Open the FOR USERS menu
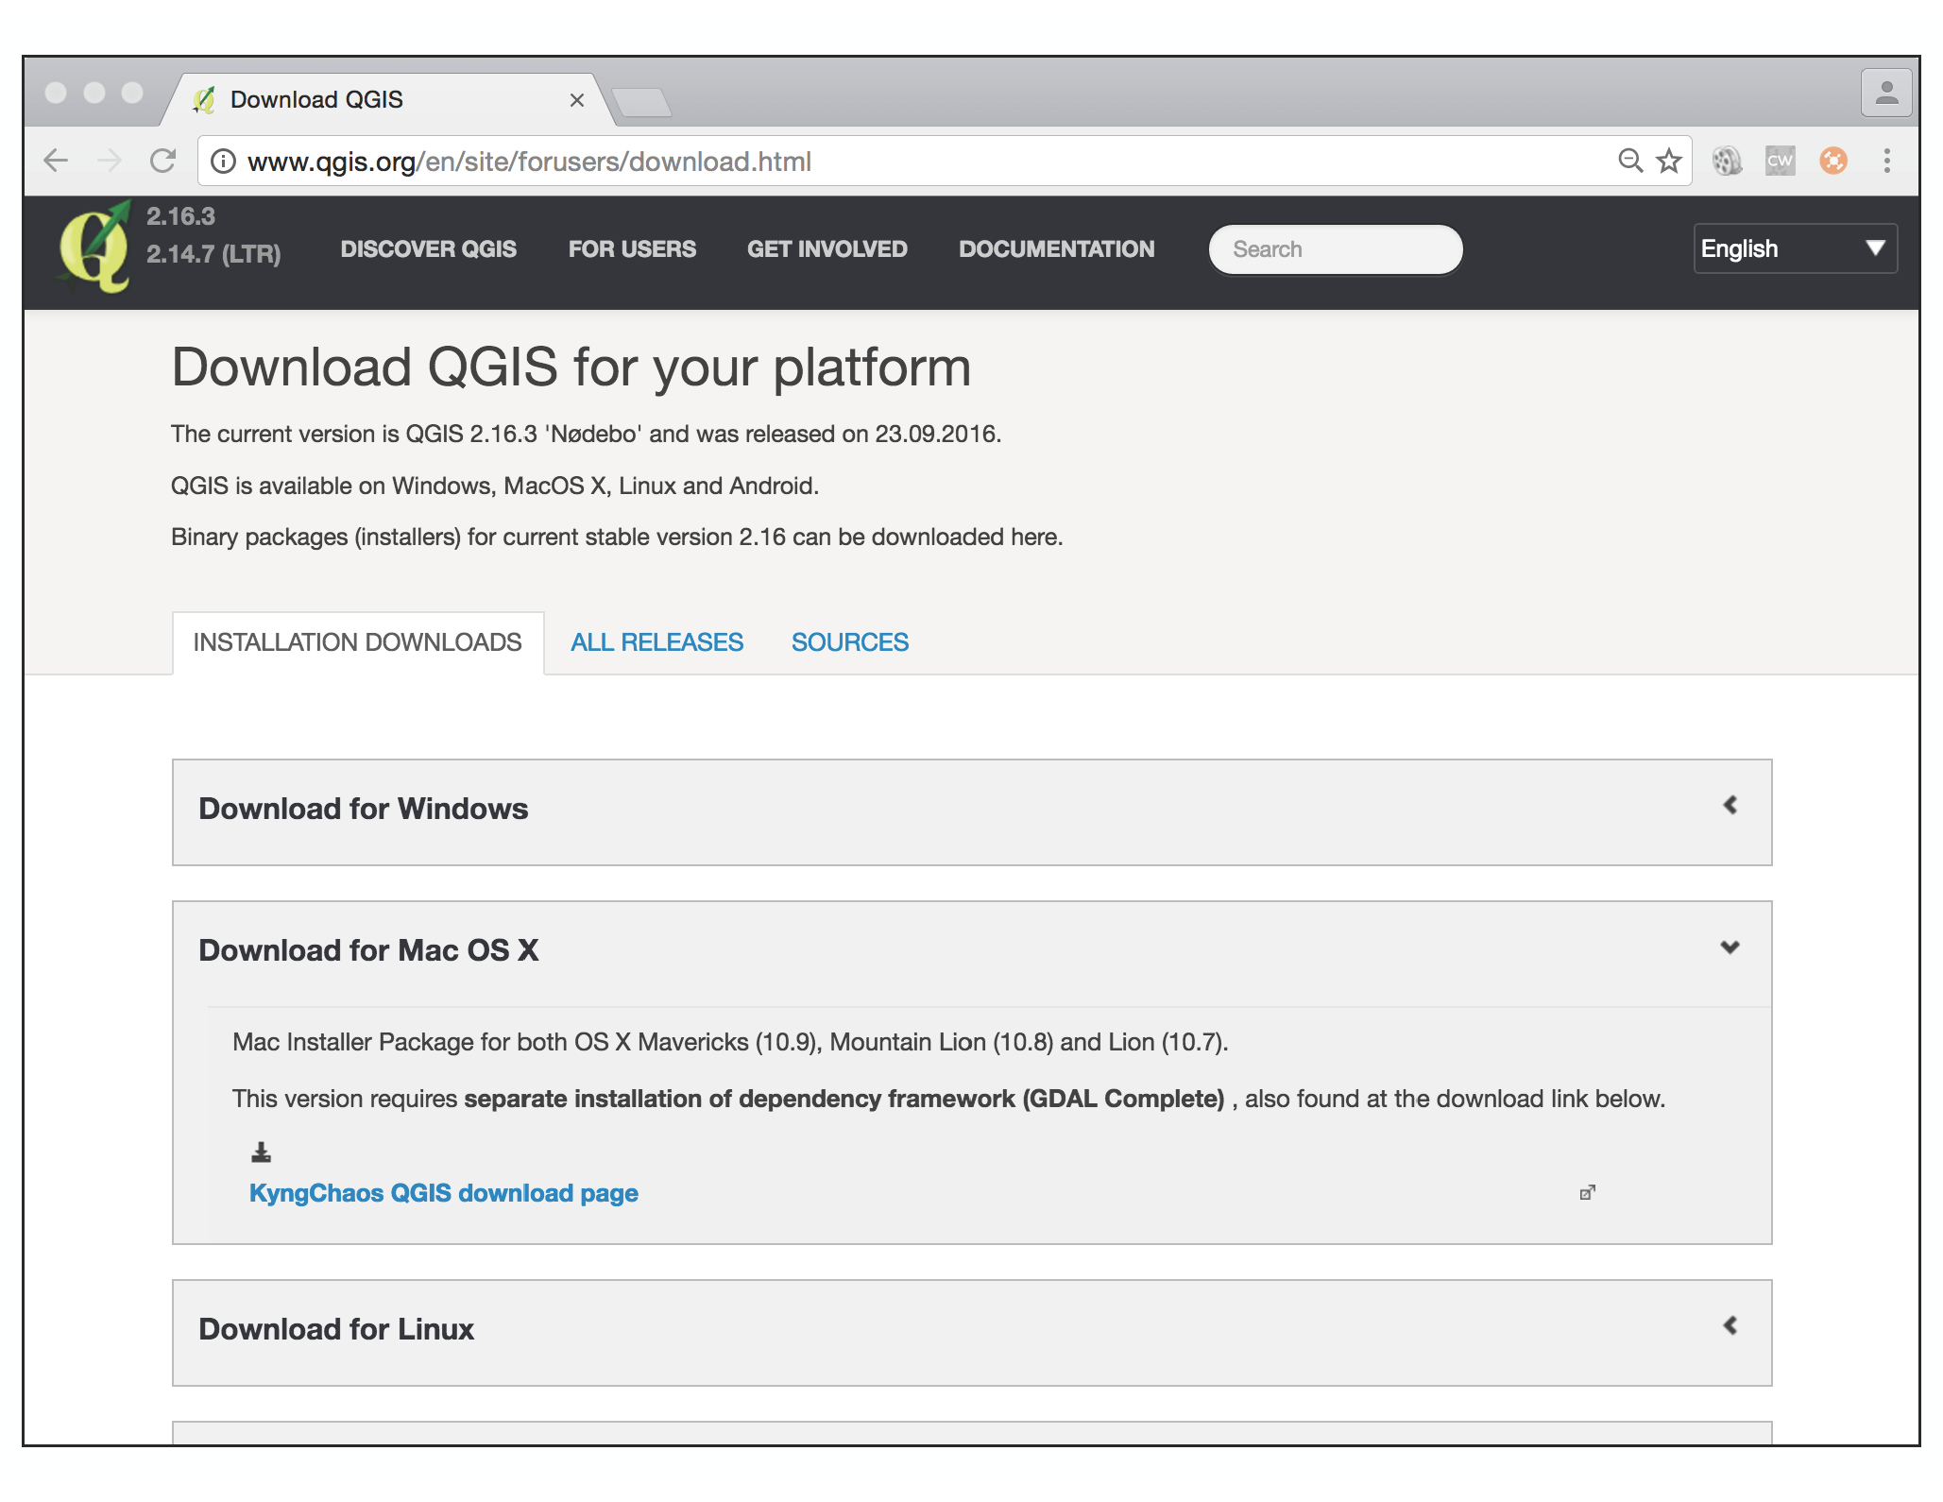 click(x=631, y=247)
